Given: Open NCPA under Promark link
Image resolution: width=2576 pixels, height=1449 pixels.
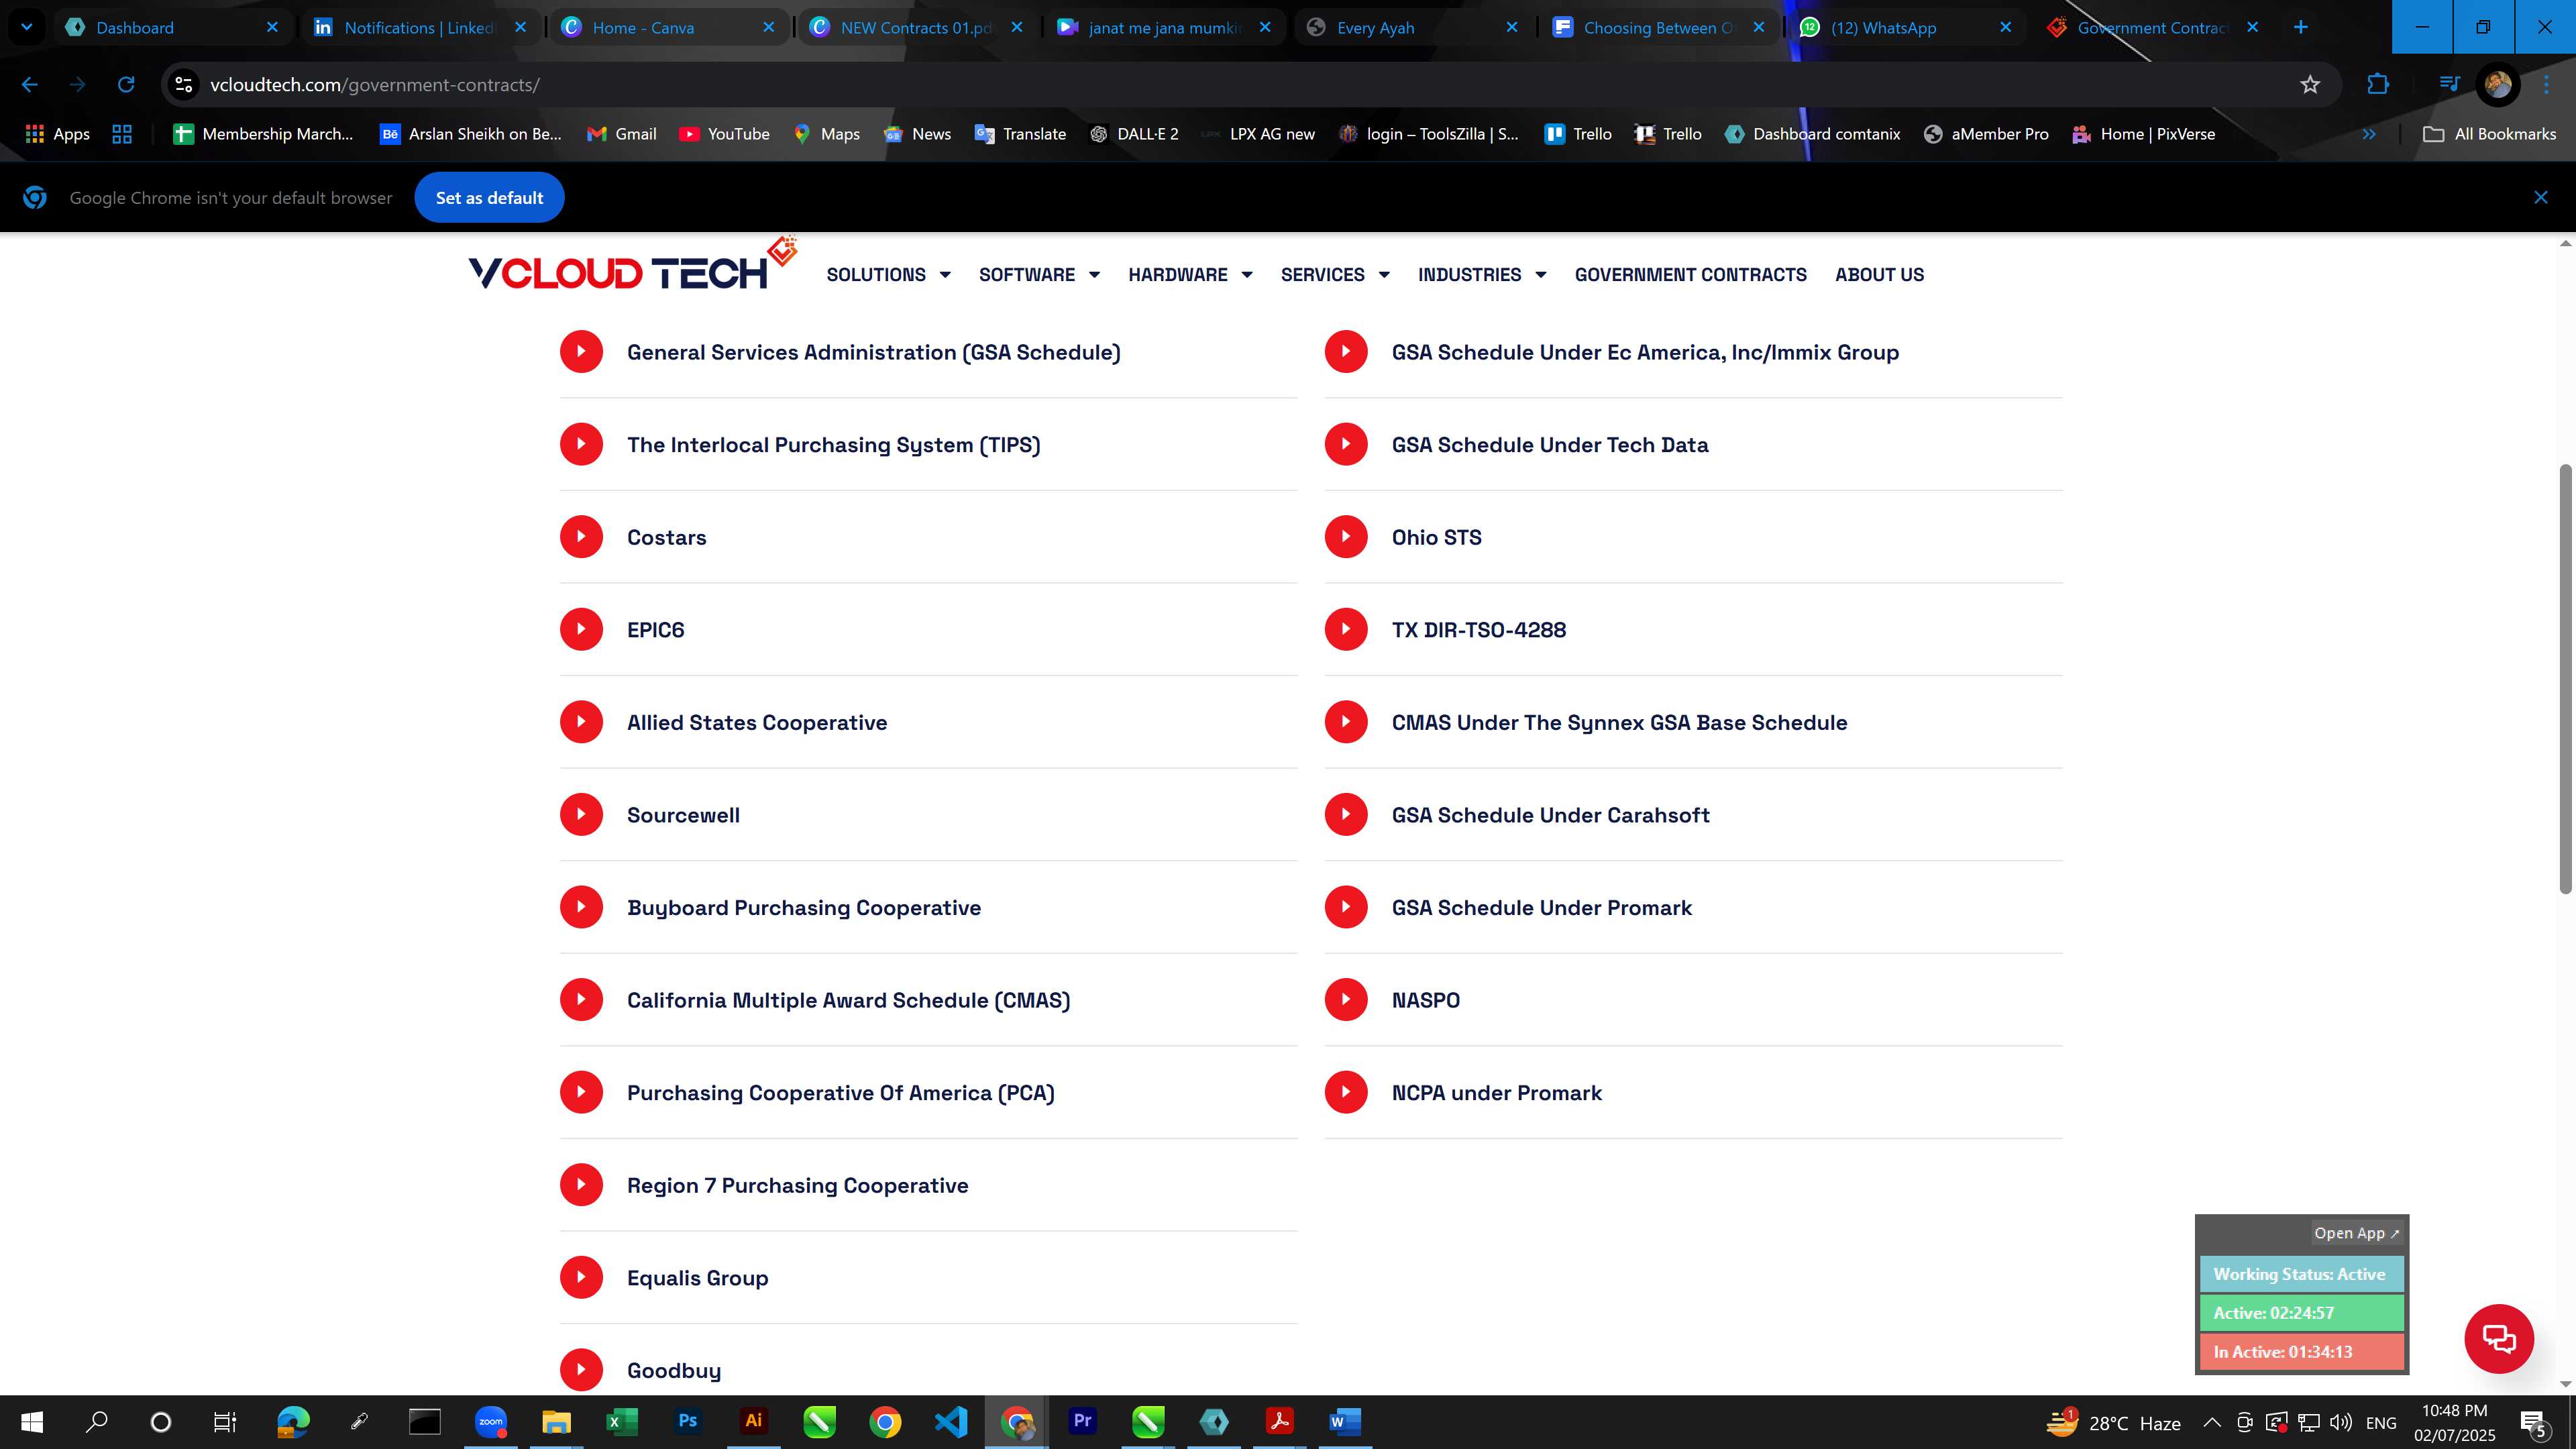Looking at the screenshot, I should [1496, 1093].
